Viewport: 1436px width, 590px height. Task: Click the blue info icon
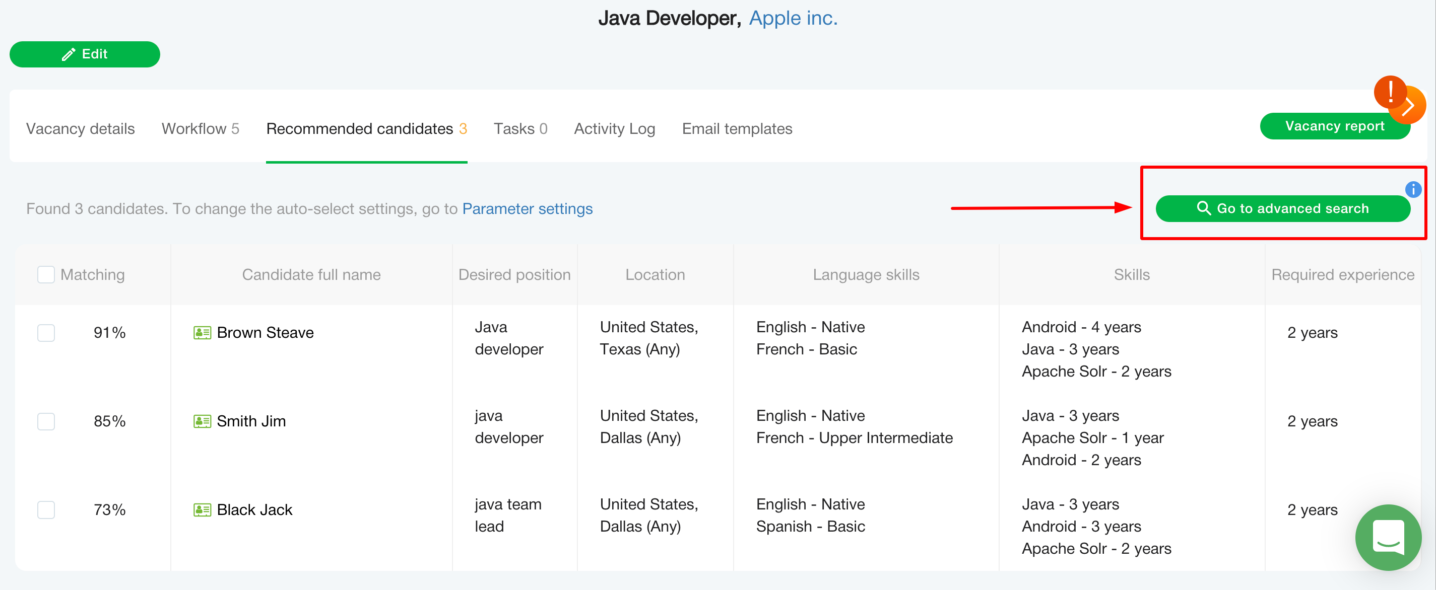[x=1413, y=189]
